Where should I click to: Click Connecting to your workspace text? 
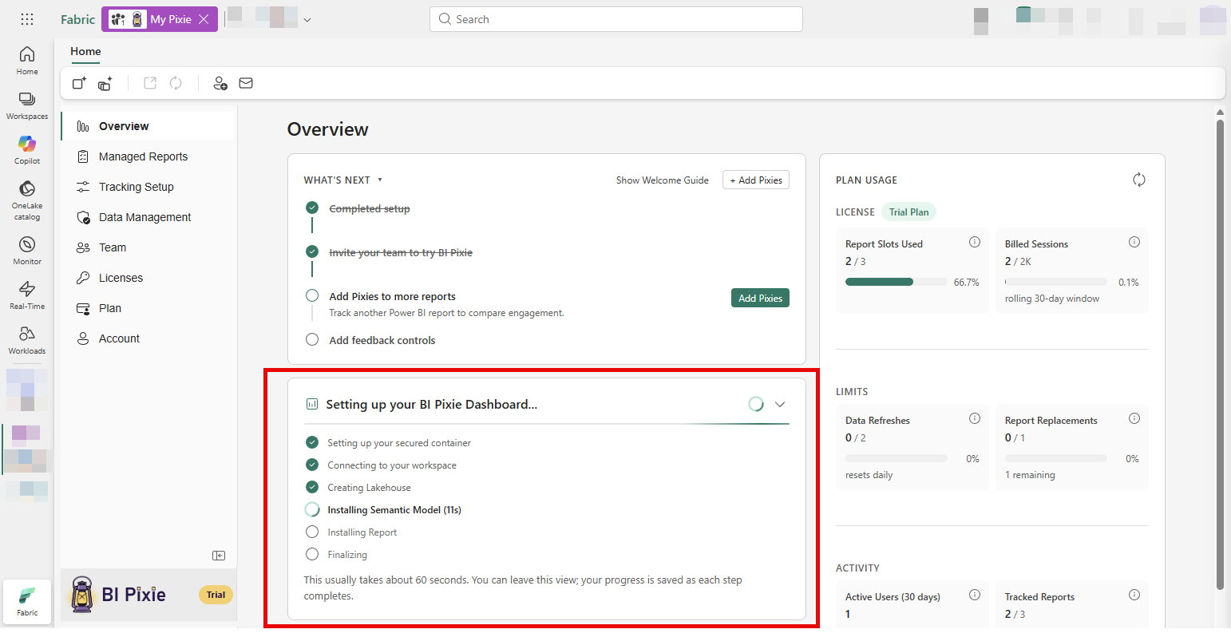[392, 465]
